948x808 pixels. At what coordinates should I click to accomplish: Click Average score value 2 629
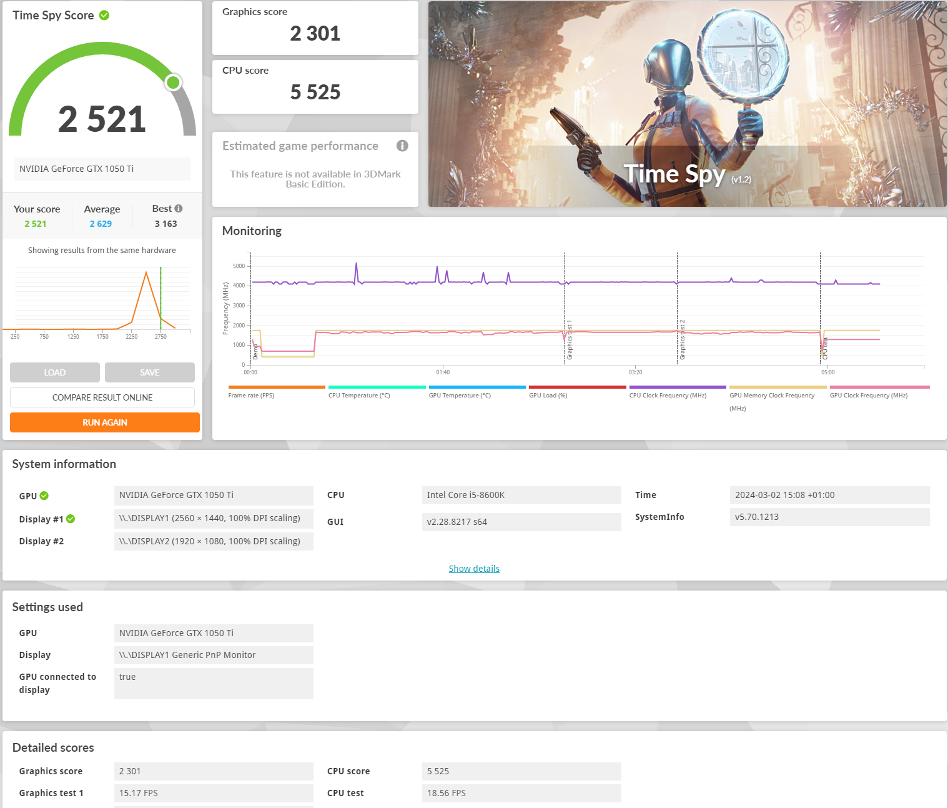click(101, 224)
